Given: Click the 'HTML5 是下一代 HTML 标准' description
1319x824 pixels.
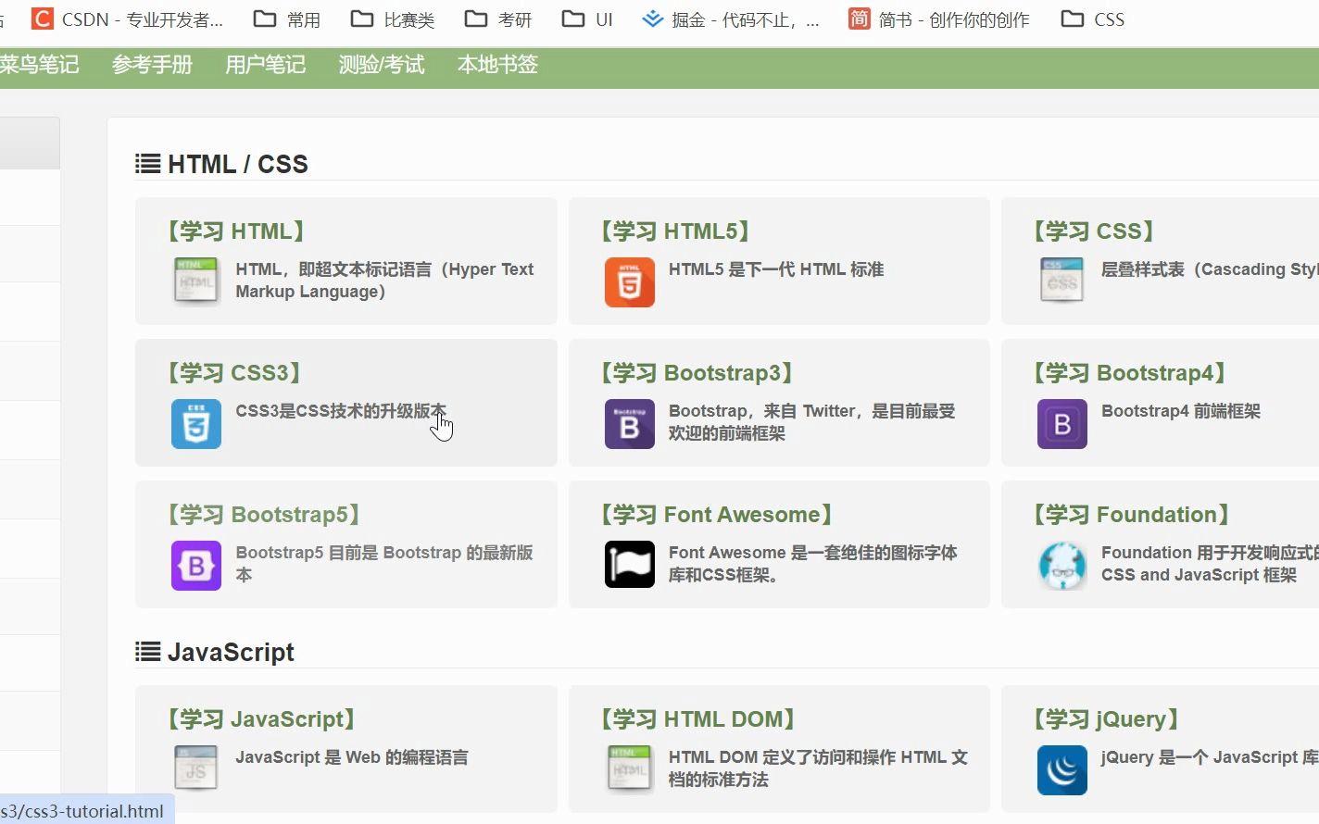Looking at the screenshot, I should click(x=776, y=268).
